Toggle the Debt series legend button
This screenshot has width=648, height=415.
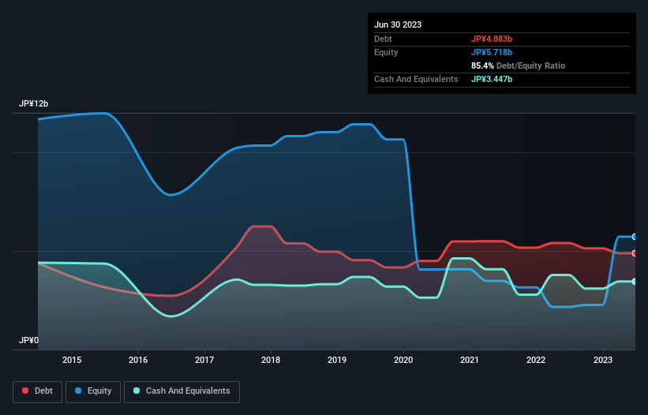coord(37,391)
